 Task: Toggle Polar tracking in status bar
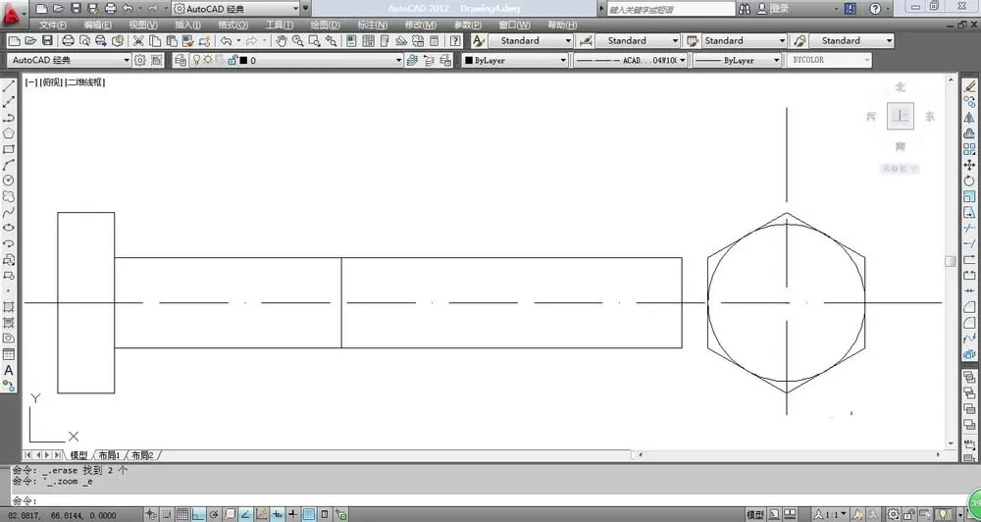tap(214, 514)
